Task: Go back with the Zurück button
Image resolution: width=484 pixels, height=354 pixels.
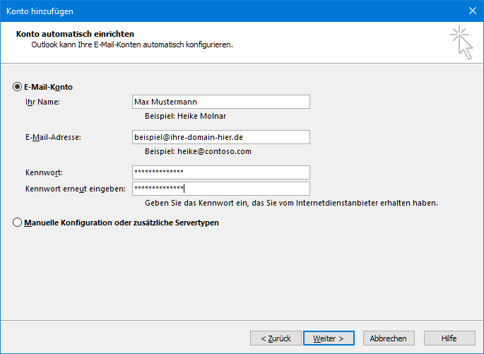Action: tap(276, 338)
